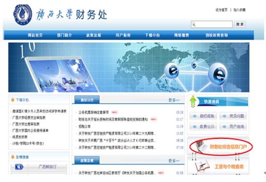Expand 更多 next to 通知公告

(x=174, y=100)
